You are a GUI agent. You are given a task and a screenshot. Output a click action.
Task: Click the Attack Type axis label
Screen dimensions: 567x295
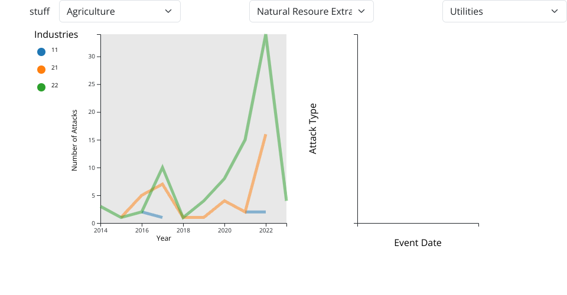pos(313,129)
